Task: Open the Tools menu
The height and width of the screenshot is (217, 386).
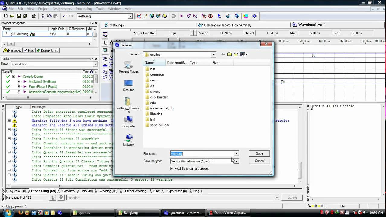Action: click(100, 9)
